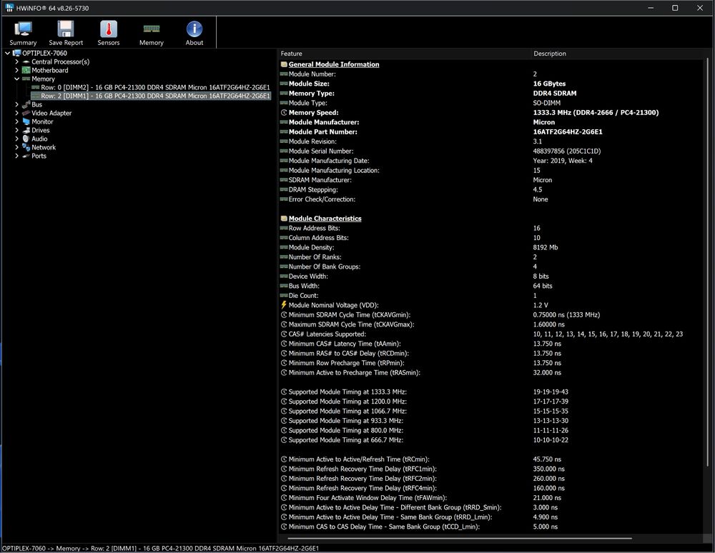Expand the Central Processor(s) node
Image resolution: width=715 pixels, height=553 pixels.
click(17, 61)
